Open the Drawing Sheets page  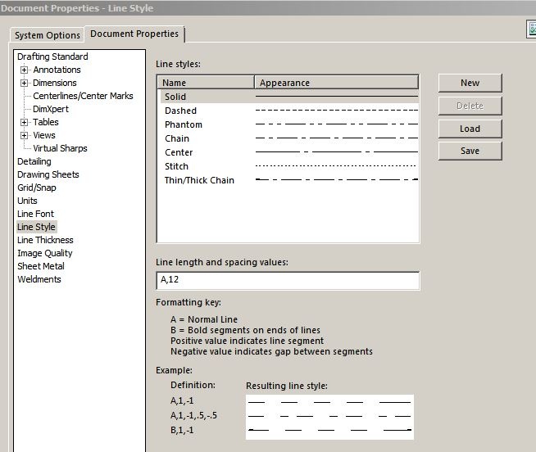[x=48, y=174]
